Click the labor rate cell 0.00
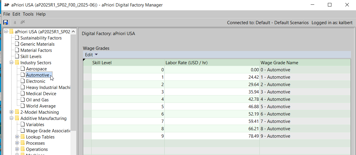Image resolution: width=356 pixels, height=155 pixels. pyautogui.click(x=212, y=70)
